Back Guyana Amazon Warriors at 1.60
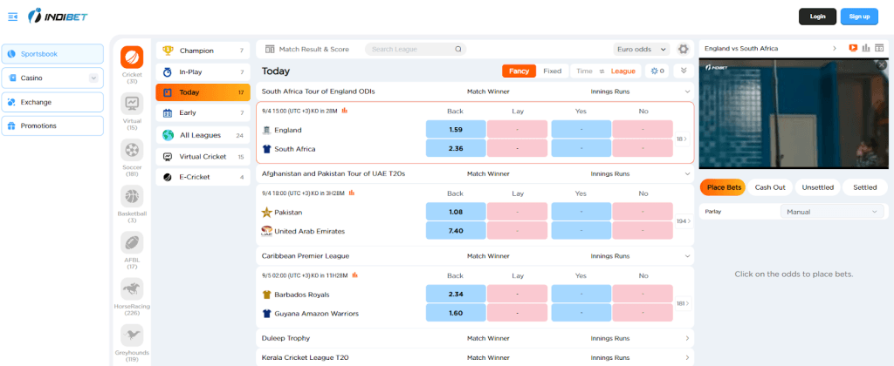Viewport: 894px width, 366px height. [456, 313]
